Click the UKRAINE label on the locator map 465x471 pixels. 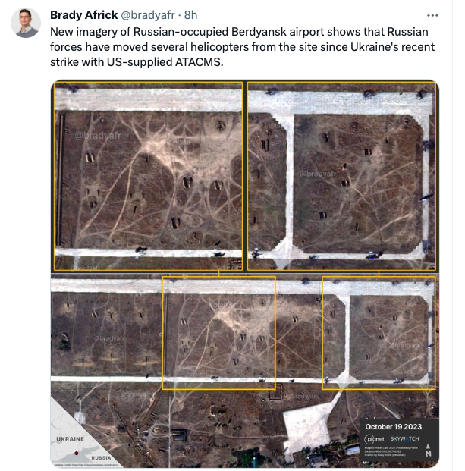71,439
